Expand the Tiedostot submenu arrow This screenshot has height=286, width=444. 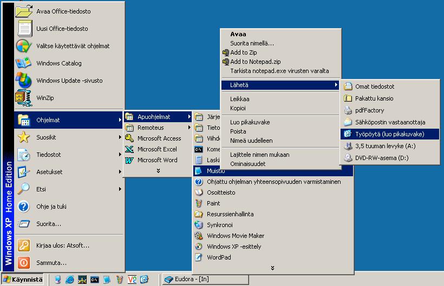120,155
